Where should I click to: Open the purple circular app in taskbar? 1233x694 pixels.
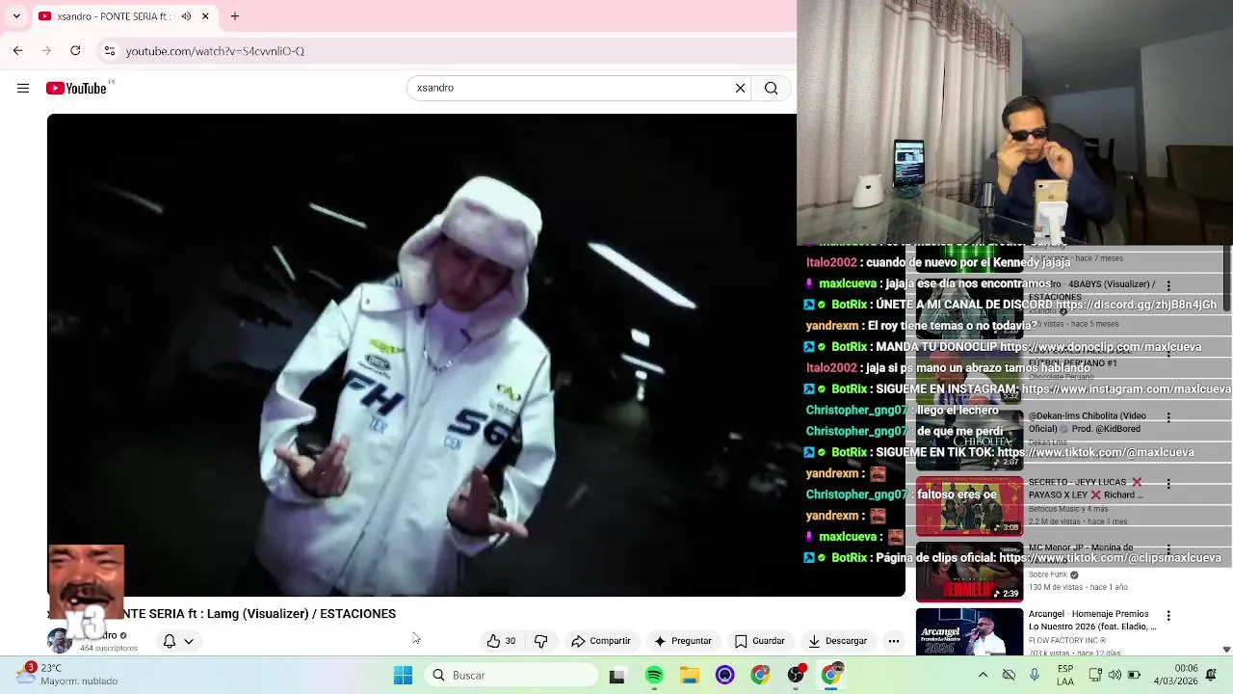[725, 676]
